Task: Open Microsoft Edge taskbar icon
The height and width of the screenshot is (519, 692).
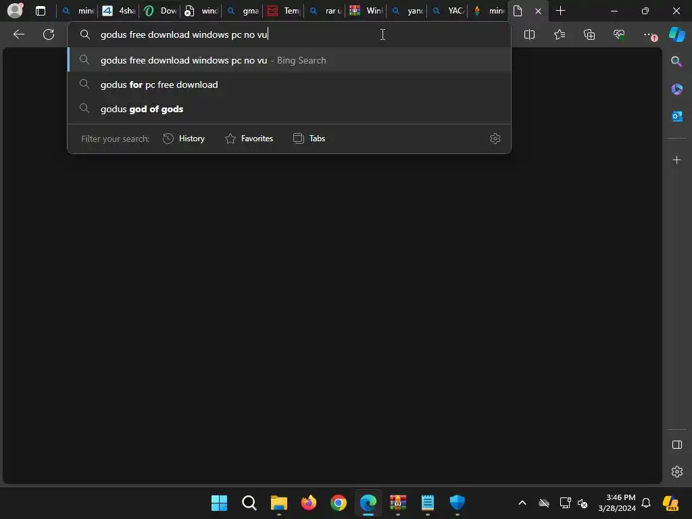Action: point(368,503)
